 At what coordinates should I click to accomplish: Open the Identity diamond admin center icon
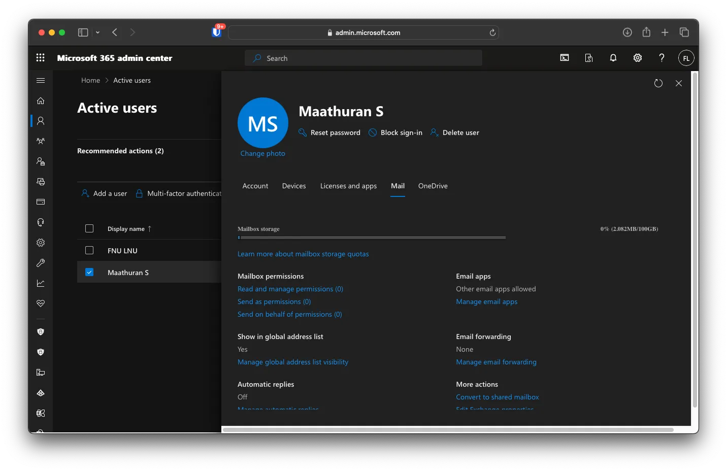[x=41, y=393]
